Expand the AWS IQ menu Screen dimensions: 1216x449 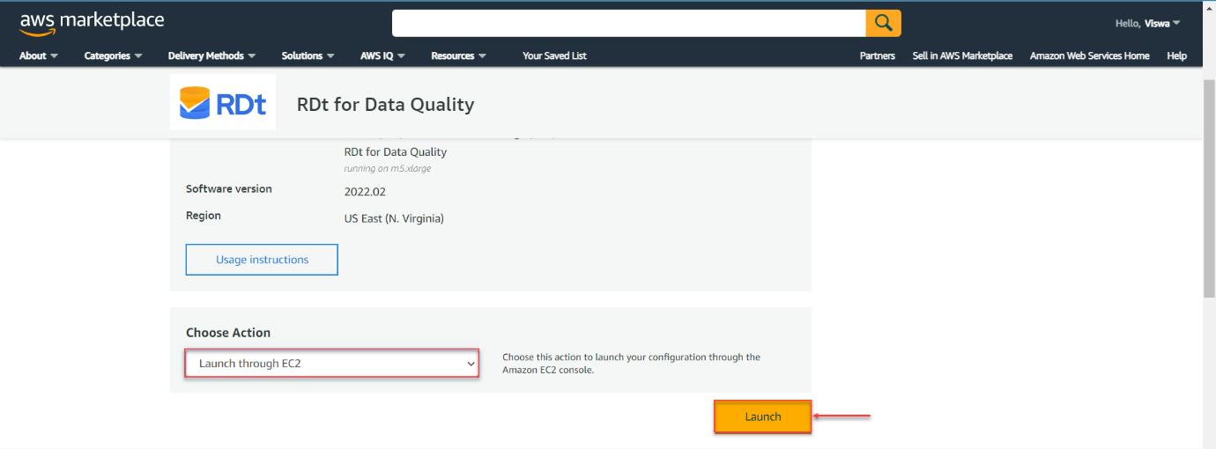pyautogui.click(x=382, y=55)
